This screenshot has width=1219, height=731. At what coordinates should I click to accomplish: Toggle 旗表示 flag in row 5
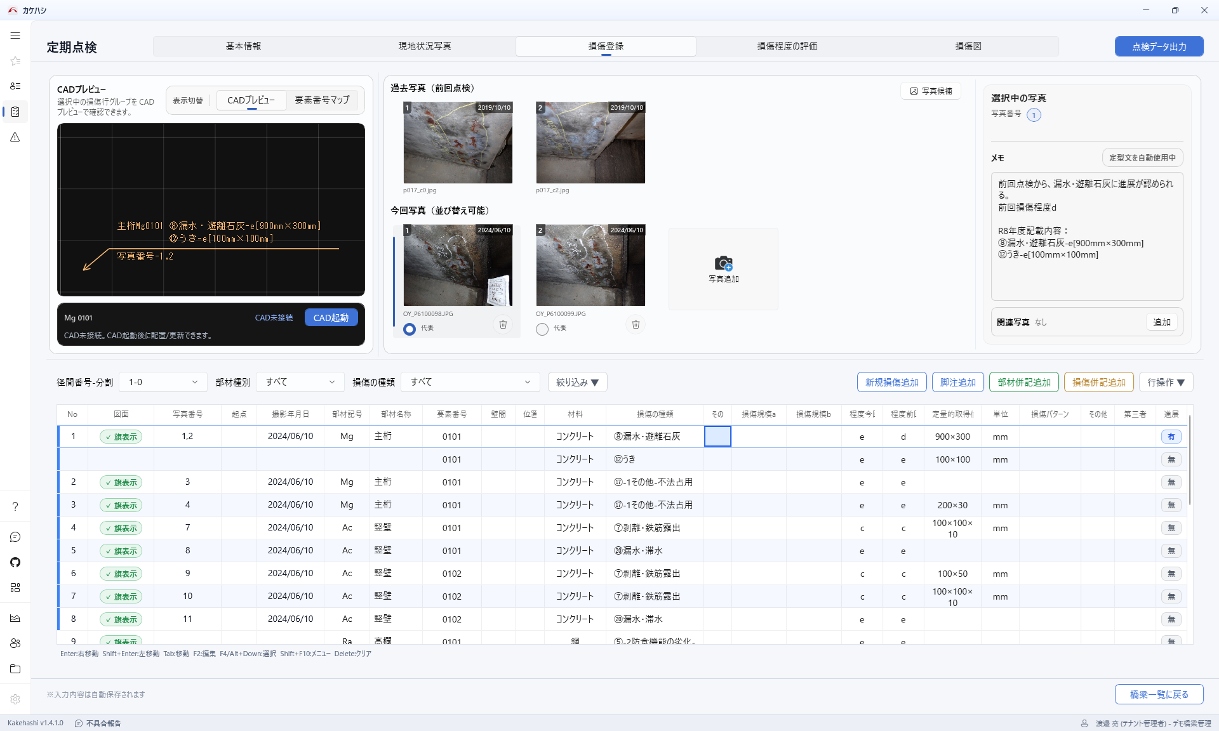121,551
